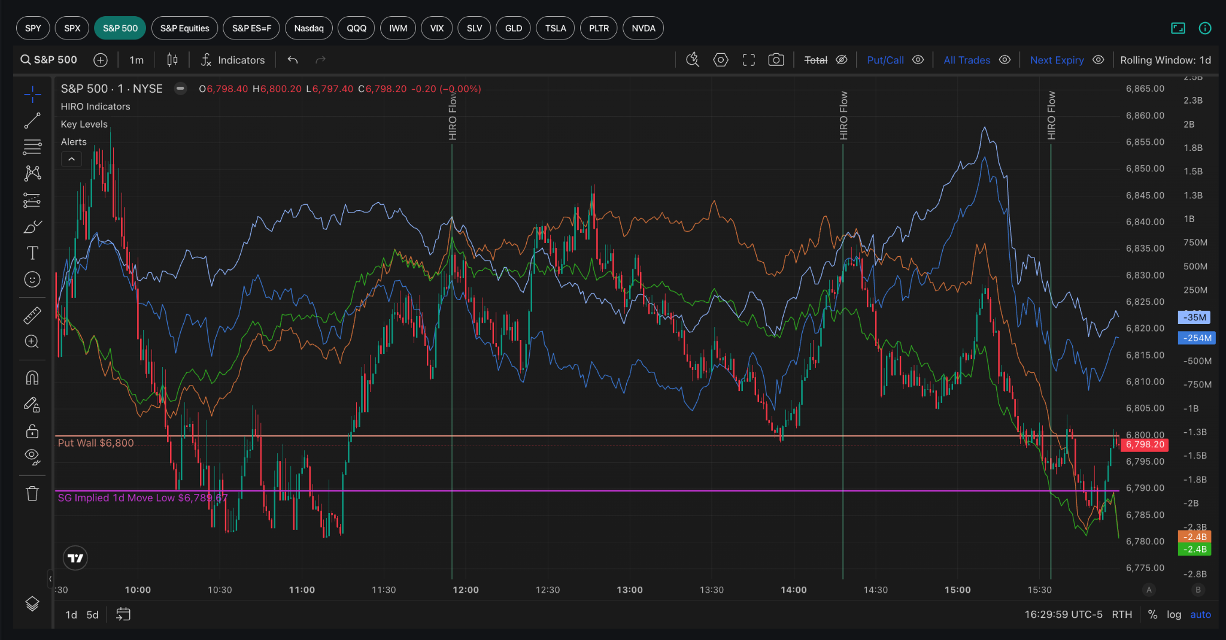
Task: Activate the magnet snap mode icon
Action: [32, 378]
